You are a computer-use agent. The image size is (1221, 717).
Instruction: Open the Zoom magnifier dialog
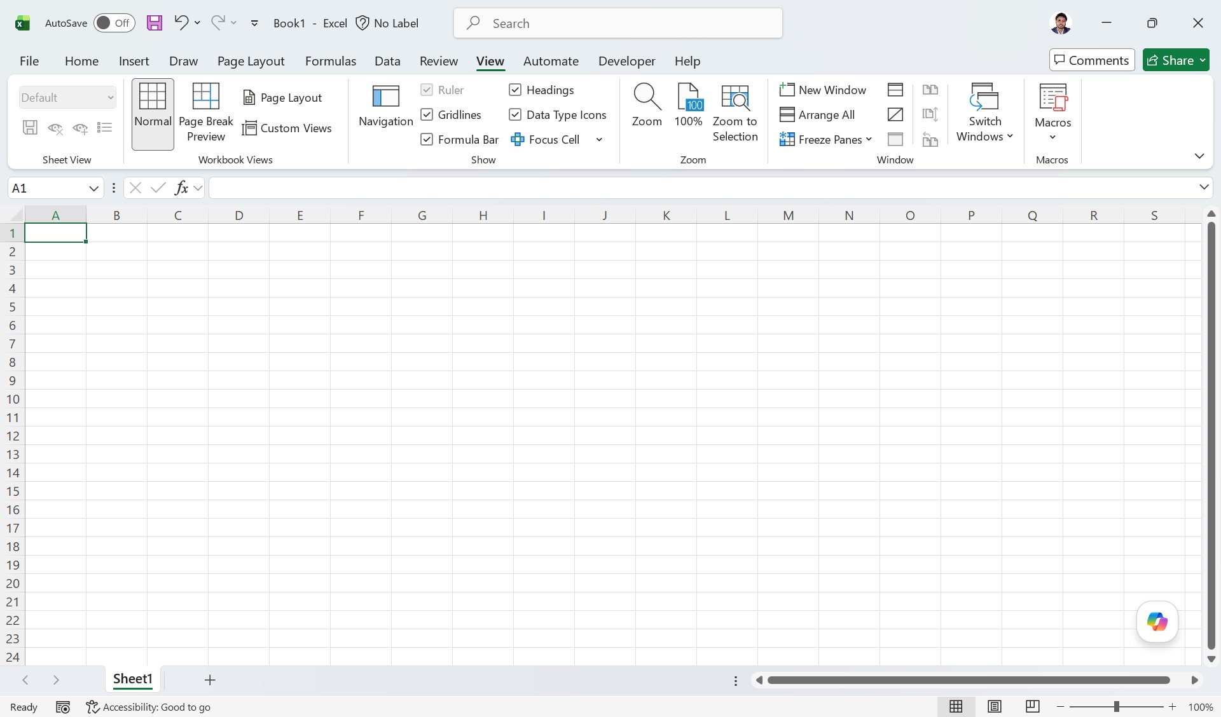[x=647, y=107]
